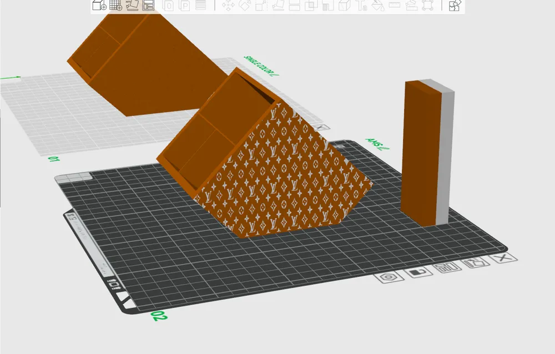Open plate 02 settings hexagon icon

(x=389, y=277)
